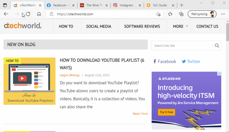The width and height of the screenshot is (229, 132).
Task: Close the Instagram tab
Action: (140, 5)
